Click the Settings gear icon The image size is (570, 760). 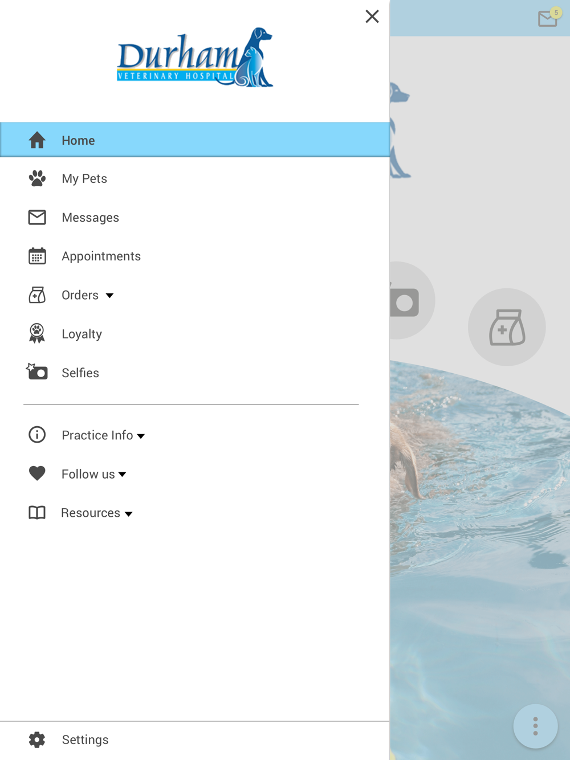(37, 739)
